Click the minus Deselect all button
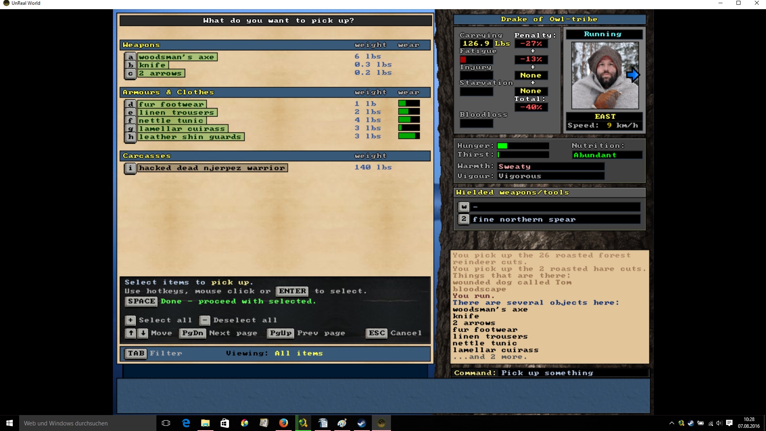Image resolution: width=766 pixels, height=431 pixels. tap(205, 320)
